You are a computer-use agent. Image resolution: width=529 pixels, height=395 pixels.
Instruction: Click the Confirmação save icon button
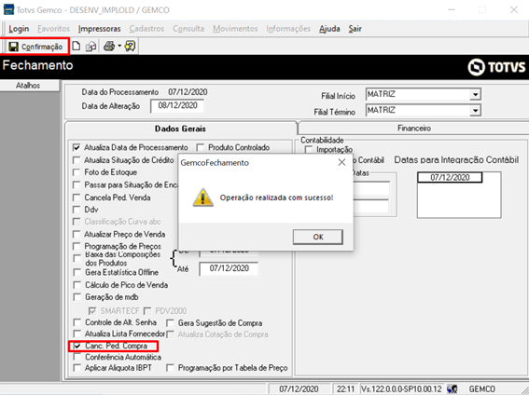coord(35,47)
